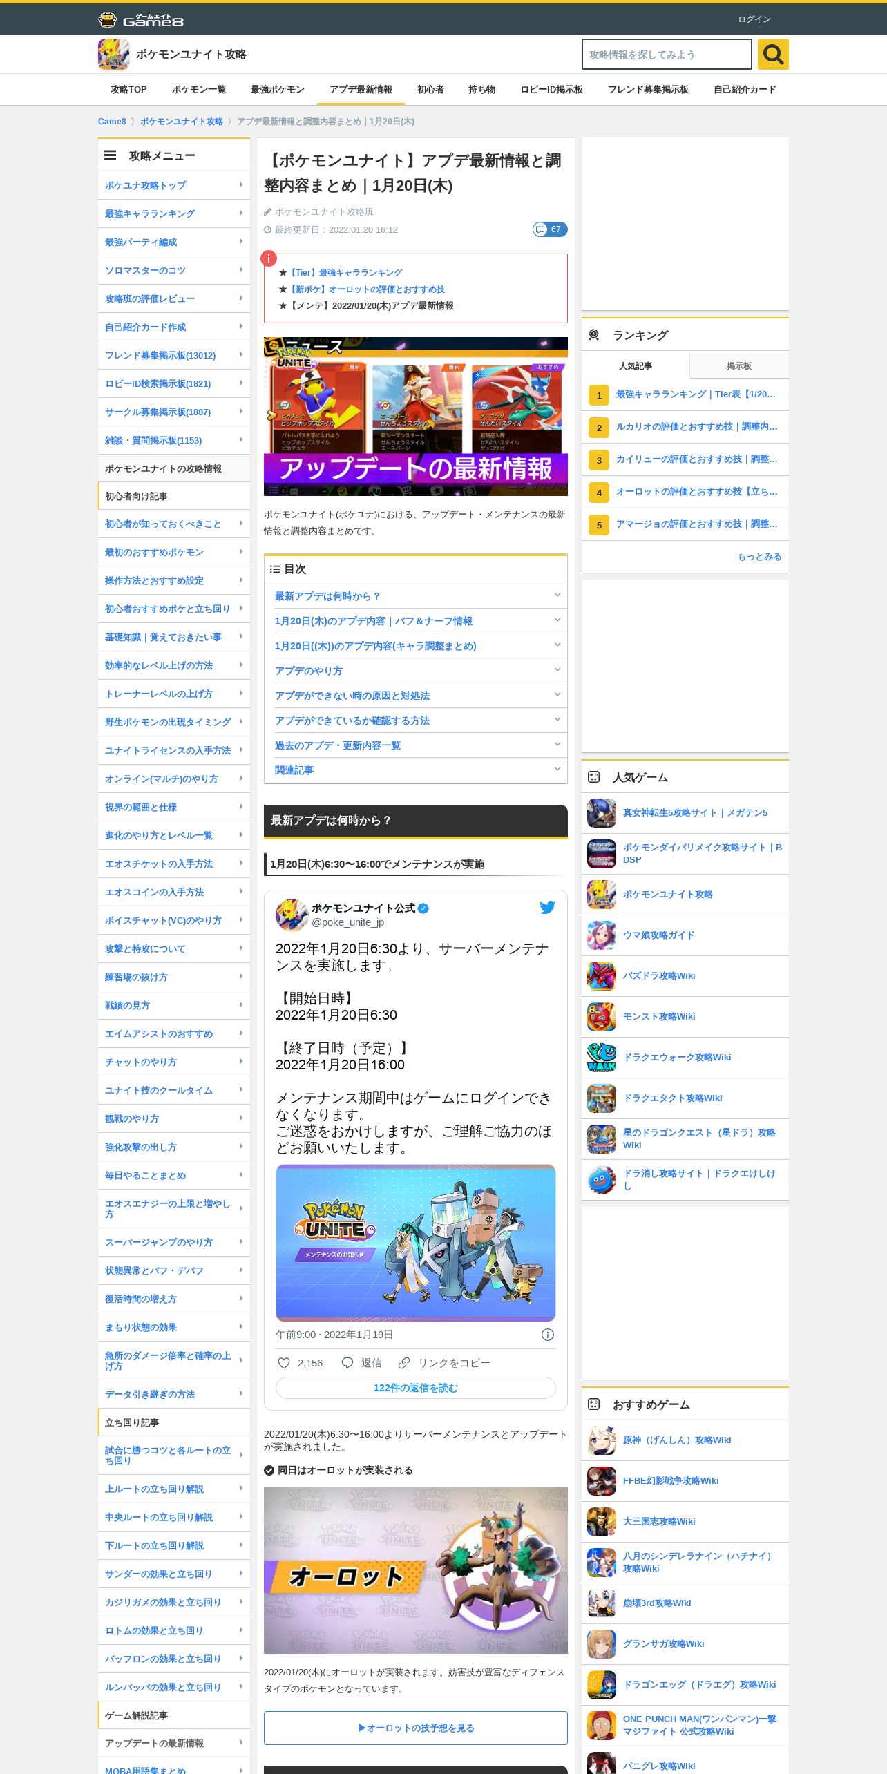Open ドラクエウォーク攻略Wiki game icon

pos(602,1058)
